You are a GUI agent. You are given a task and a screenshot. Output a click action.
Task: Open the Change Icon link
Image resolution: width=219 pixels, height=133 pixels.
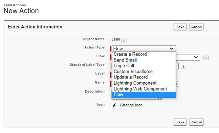(x=131, y=105)
